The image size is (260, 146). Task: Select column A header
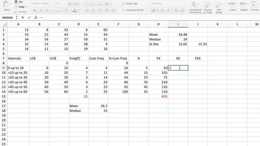pyautogui.click(x=18, y=24)
